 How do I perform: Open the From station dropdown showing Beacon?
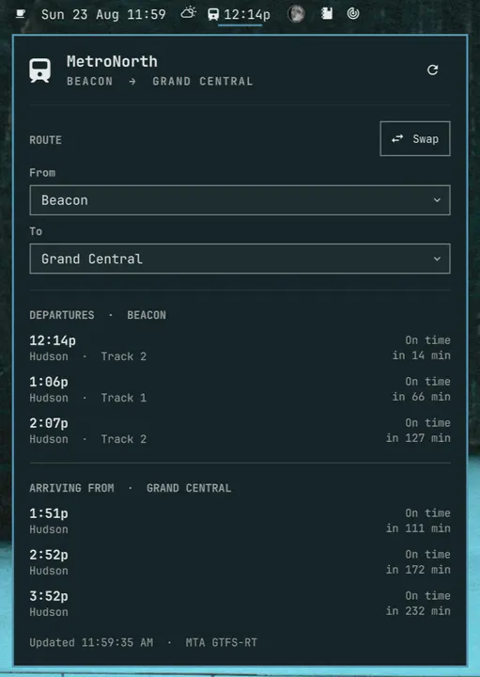click(240, 200)
